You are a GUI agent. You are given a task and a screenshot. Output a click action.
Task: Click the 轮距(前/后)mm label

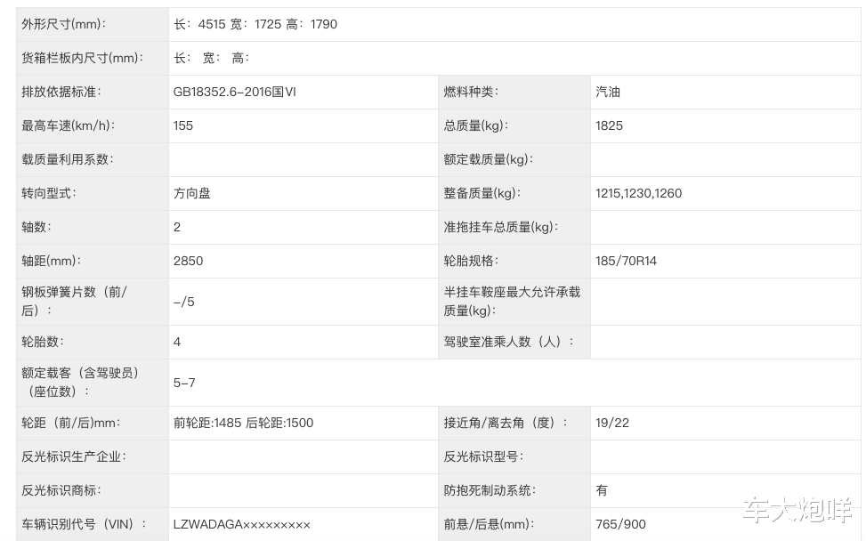pyautogui.click(x=71, y=423)
